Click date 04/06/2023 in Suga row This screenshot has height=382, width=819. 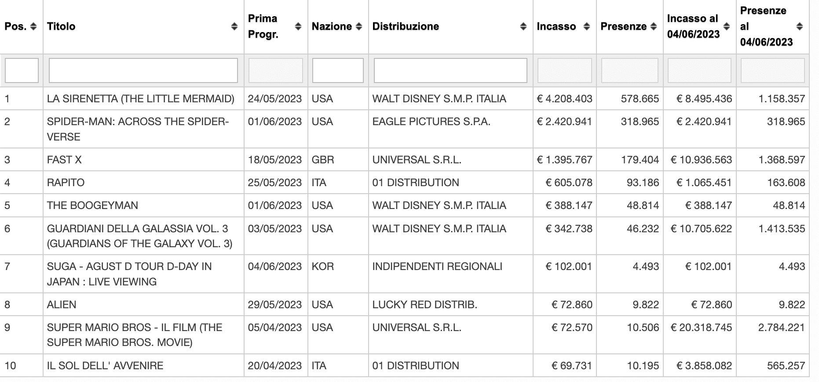click(275, 267)
